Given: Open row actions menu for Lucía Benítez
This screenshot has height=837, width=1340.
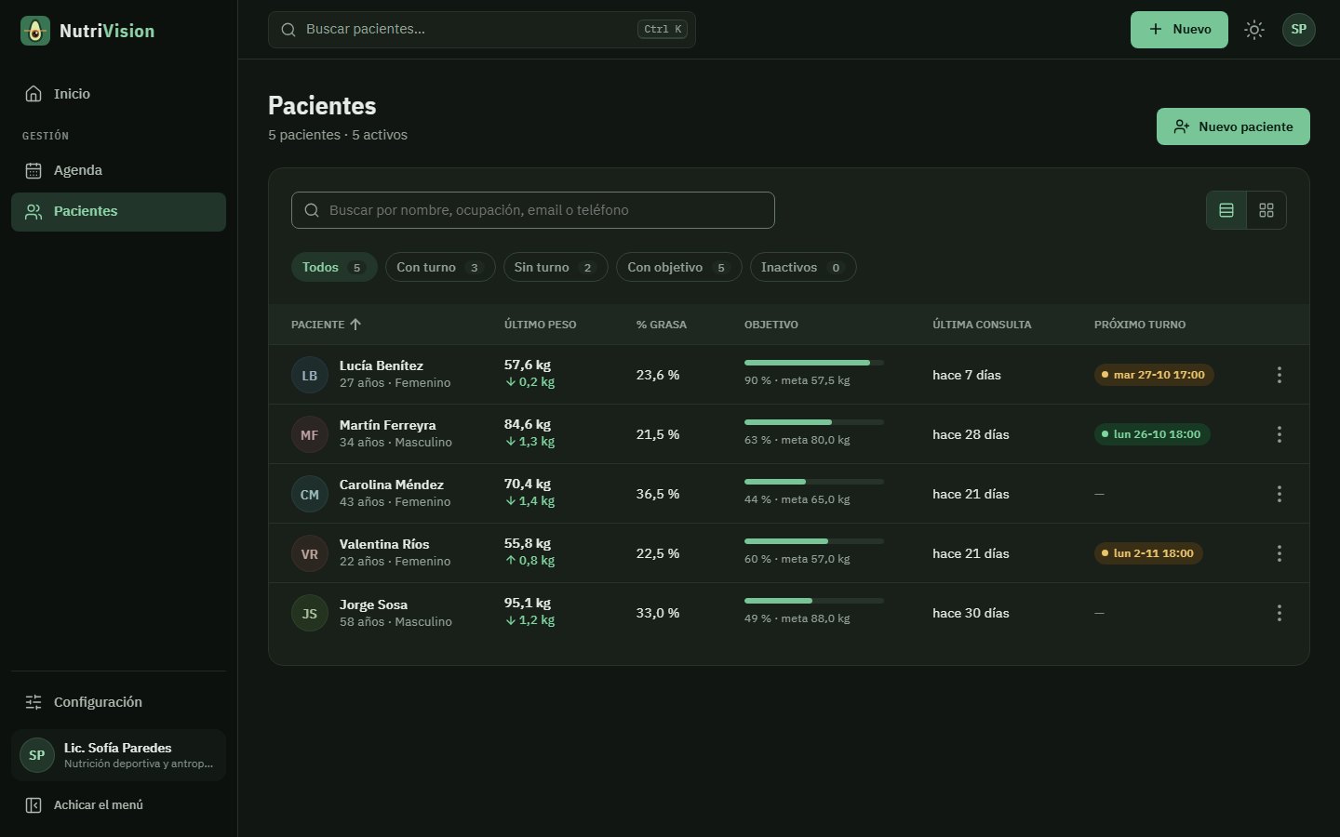Looking at the screenshot, I should click(x=1280, y=375).
